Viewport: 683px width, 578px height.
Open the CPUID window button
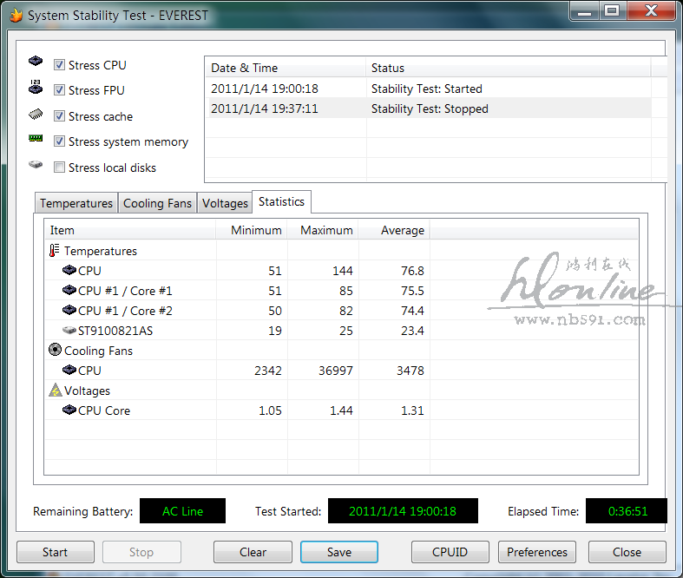point(450,552)
